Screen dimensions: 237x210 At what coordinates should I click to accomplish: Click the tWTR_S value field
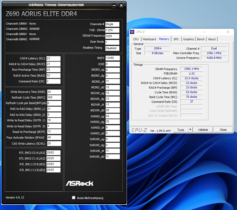click(x=54, y=126)
